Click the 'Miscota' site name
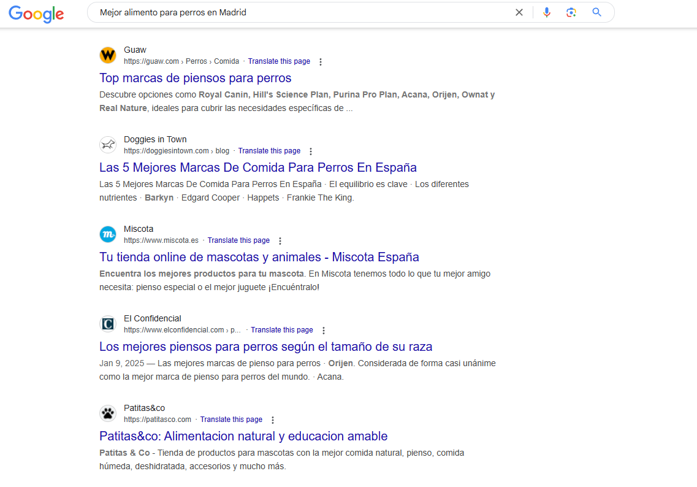Screen dimensions: 697x487 pyautogui.click(x=139, y=229)
